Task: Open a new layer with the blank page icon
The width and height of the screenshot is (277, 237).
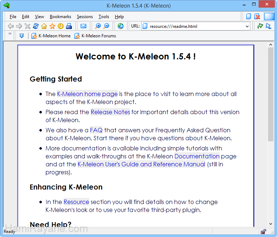Action: tap(249, 16)
